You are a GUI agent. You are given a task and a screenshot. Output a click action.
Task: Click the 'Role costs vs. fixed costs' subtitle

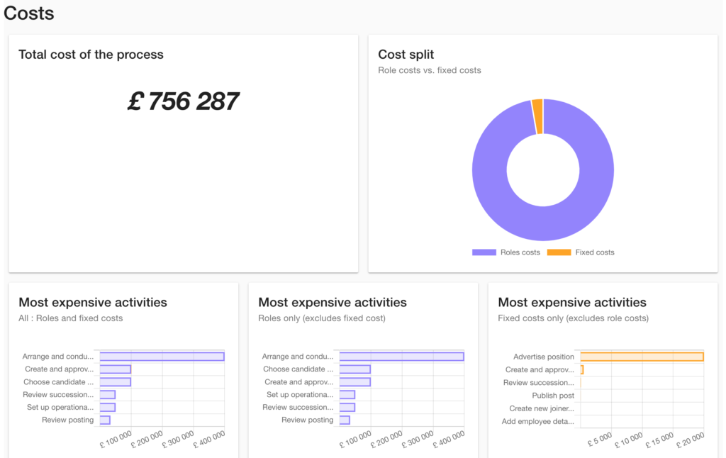430,70
